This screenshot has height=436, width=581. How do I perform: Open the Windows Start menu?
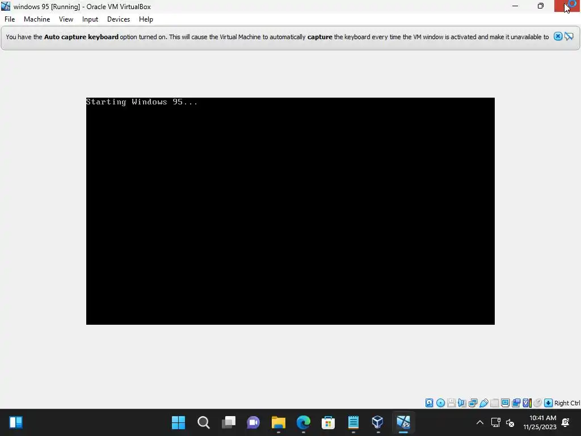click(178, 422)
